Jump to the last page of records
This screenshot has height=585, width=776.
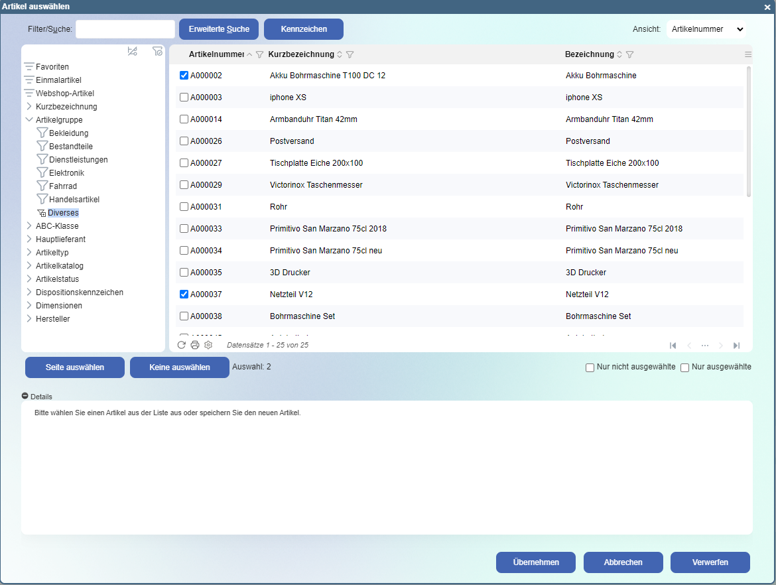(x=736, y=346)
